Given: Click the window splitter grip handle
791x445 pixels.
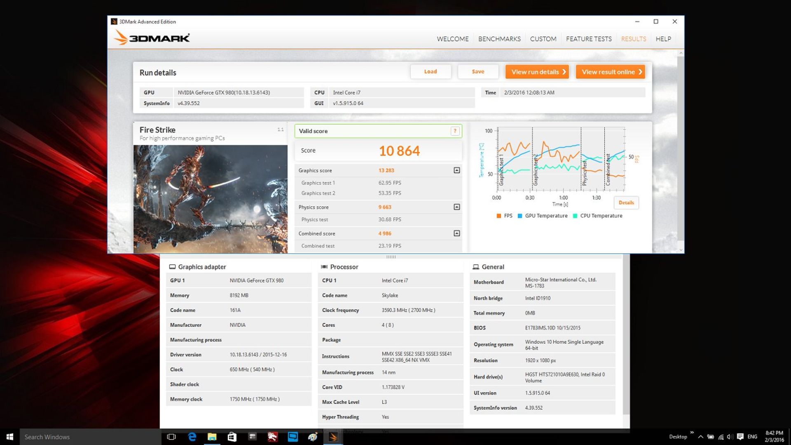Looking at the screenshot, I should (391, 257).
